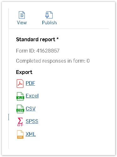
Task: Export the report via Excel link
Action: click(32, 96)
